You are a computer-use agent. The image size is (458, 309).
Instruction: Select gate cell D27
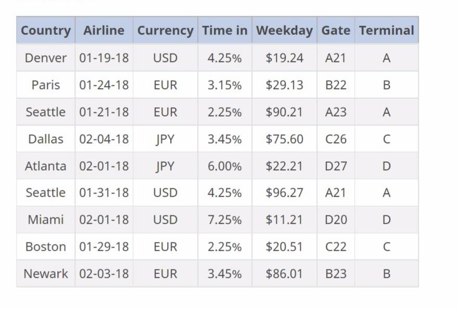tap(336, 166)
